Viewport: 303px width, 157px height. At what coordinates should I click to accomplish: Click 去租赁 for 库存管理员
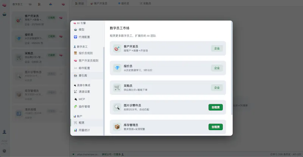click(x=216, y=127)
